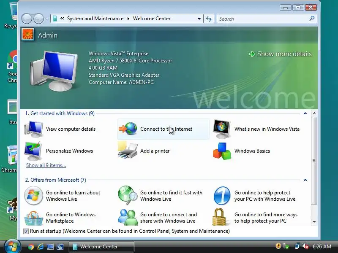Open the address bar history dropdown

pos(199,19)
